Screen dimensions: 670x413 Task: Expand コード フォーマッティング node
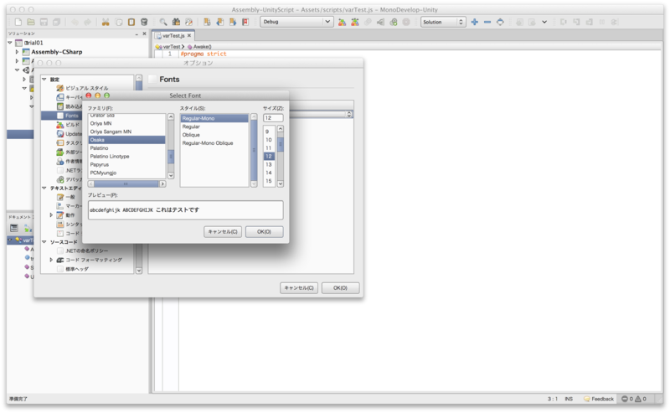click(51, 260)
